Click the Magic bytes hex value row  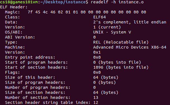pyautogui.click(x=87, y=12)
